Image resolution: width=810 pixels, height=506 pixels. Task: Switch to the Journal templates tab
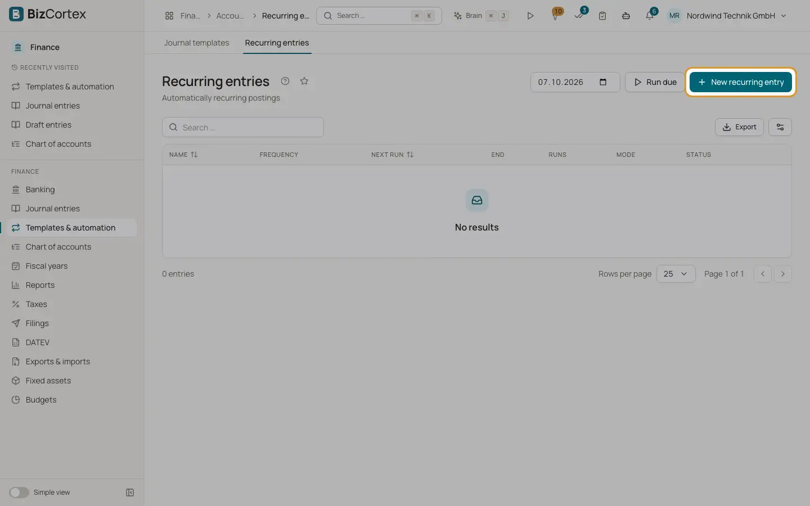coord(196,43)
